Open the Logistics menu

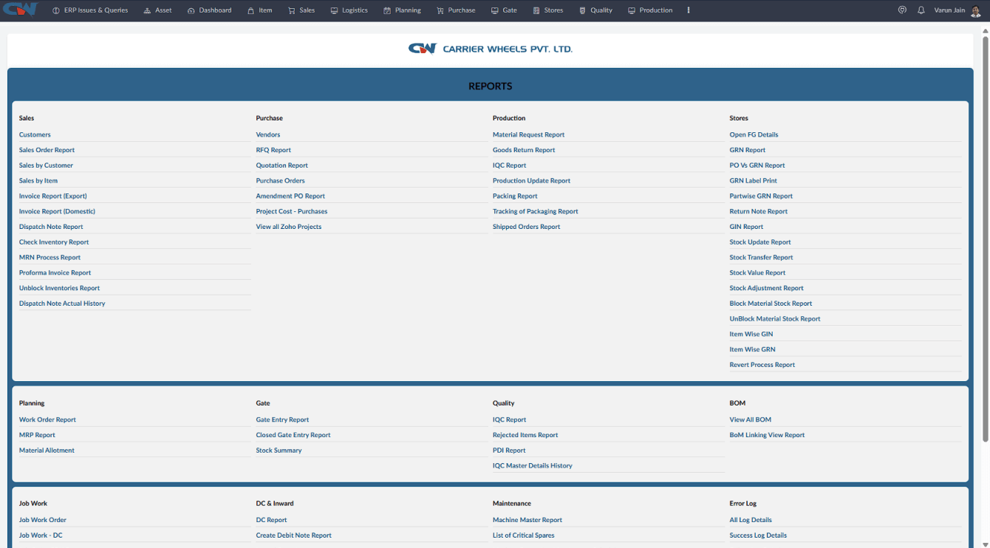(349, 10)
